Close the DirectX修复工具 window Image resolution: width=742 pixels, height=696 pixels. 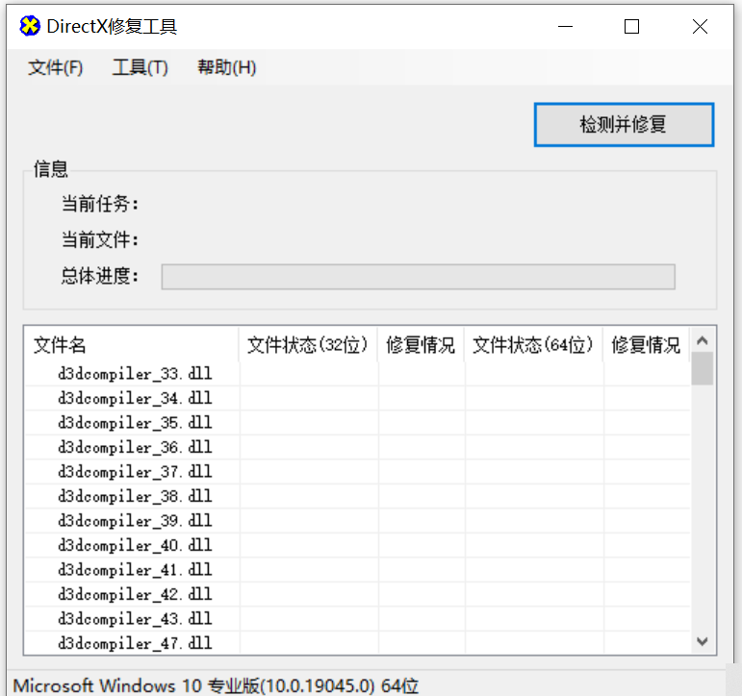[700, 27]
